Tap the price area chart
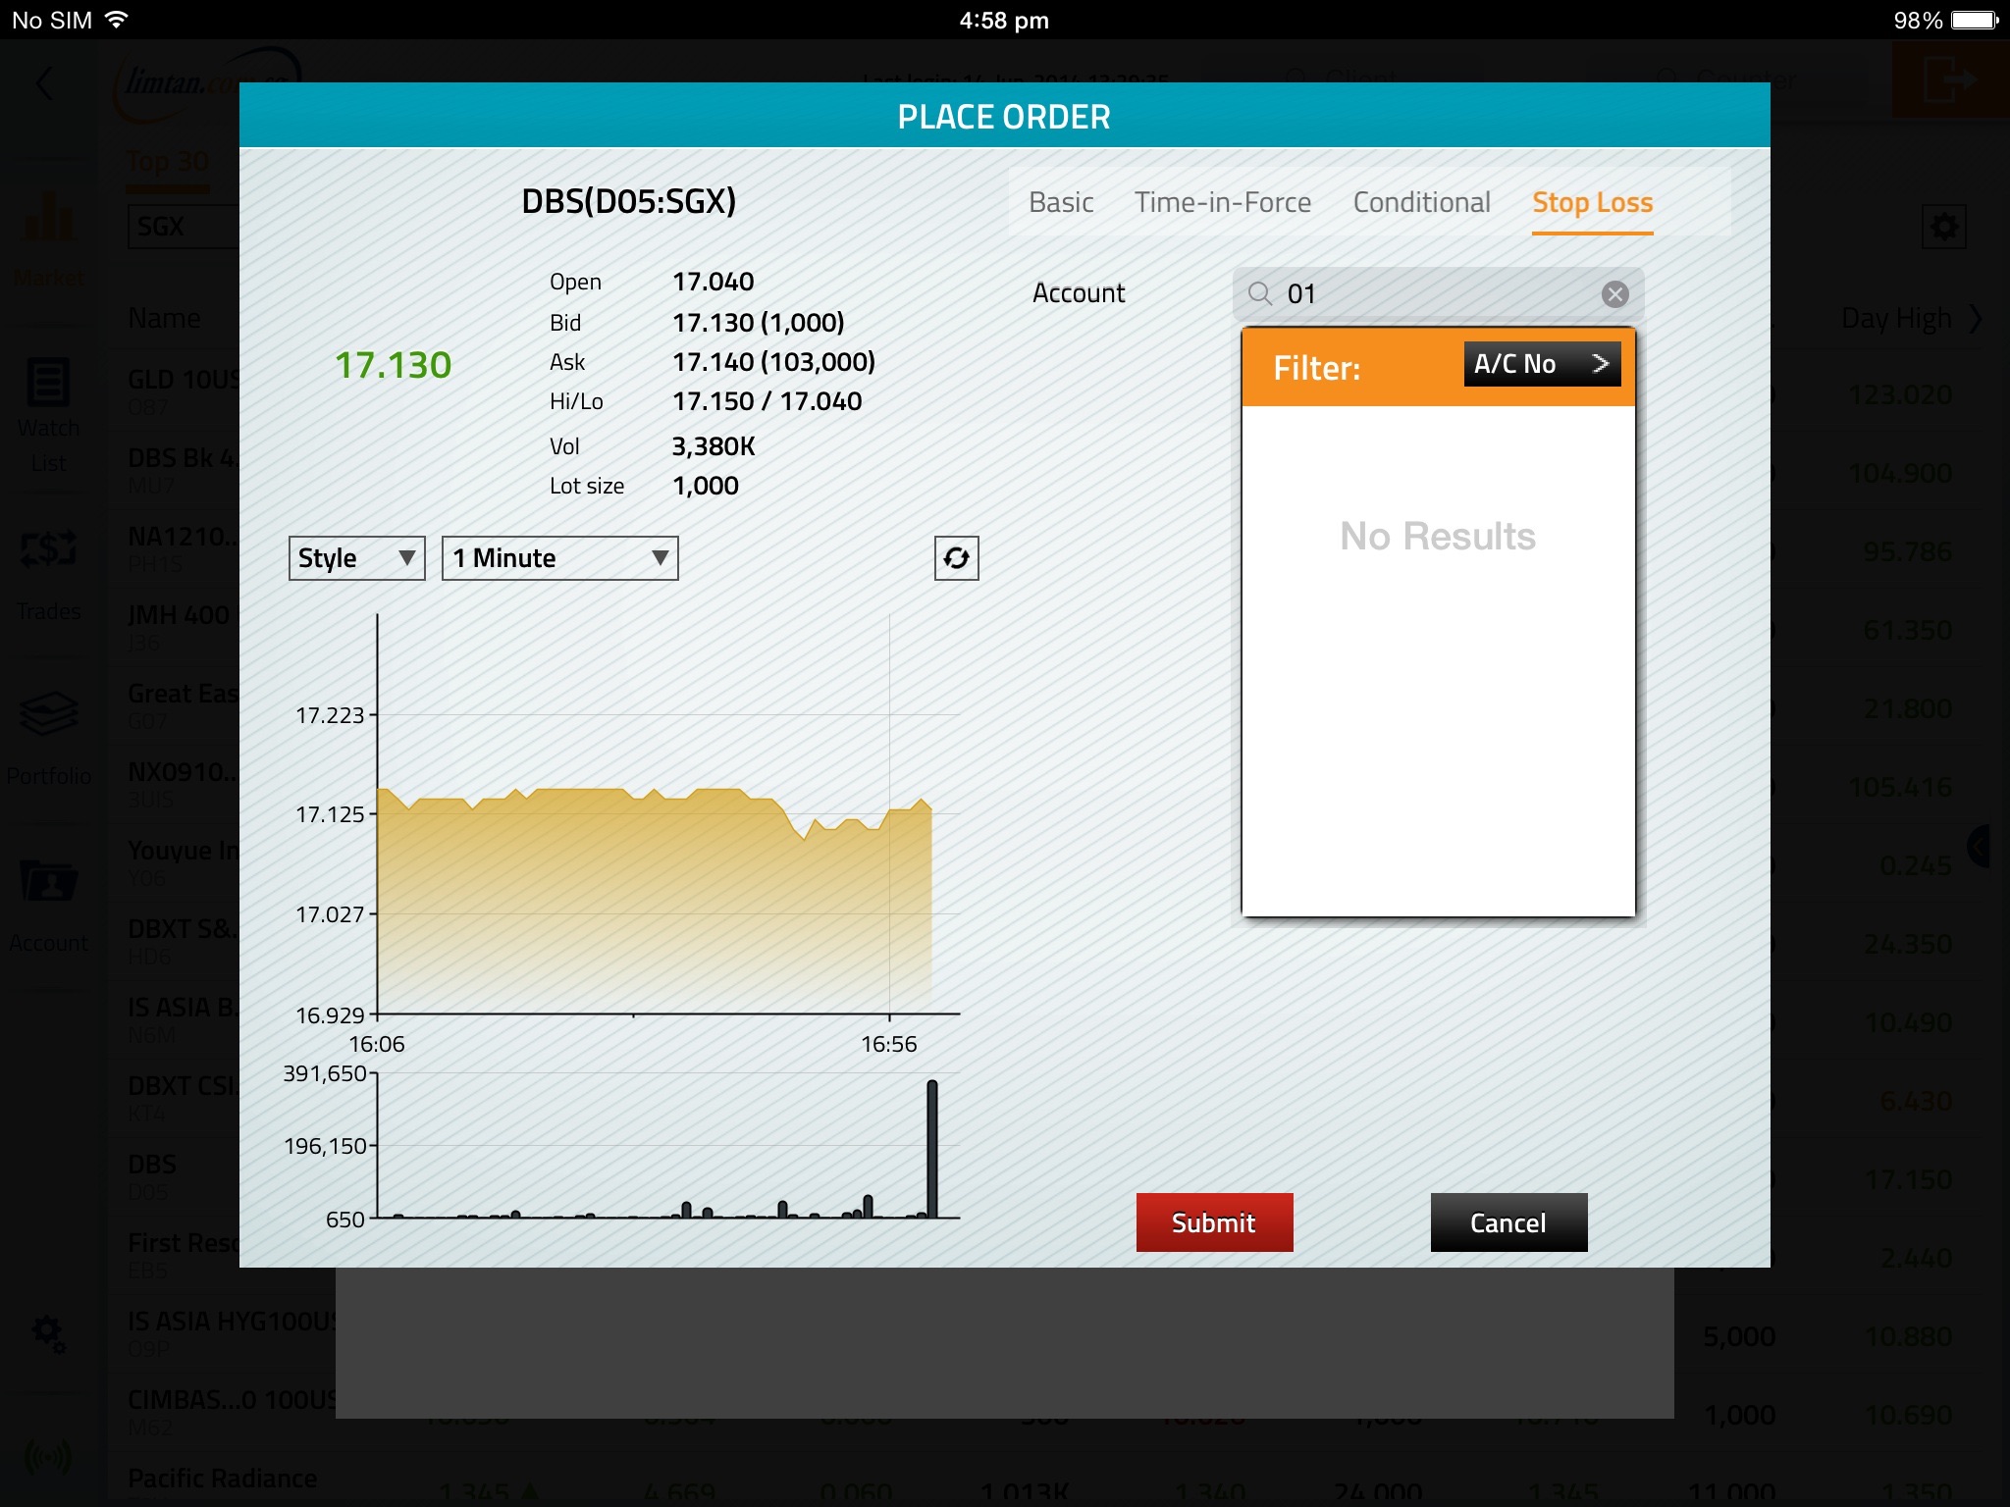The width and height of the screenshot is (2010, 1507). click(x=655, y=901)
